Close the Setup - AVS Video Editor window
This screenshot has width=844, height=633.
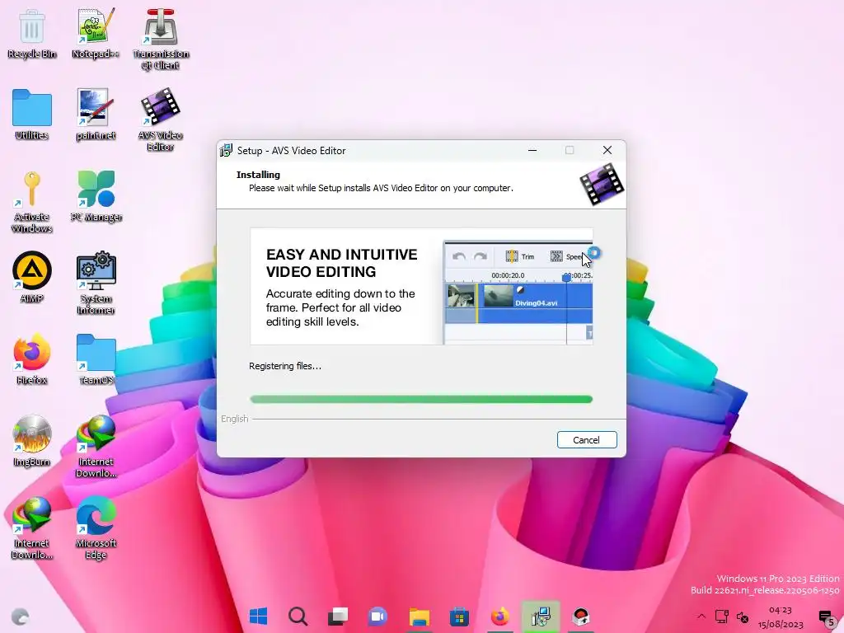click(607, 151)
